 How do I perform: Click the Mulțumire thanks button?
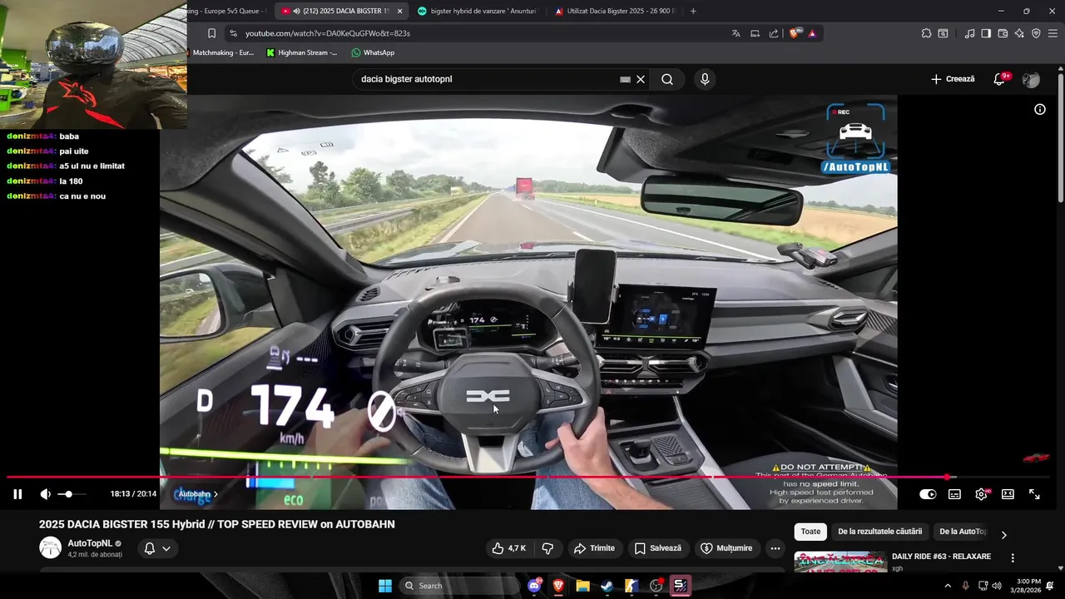coord(726,548)
